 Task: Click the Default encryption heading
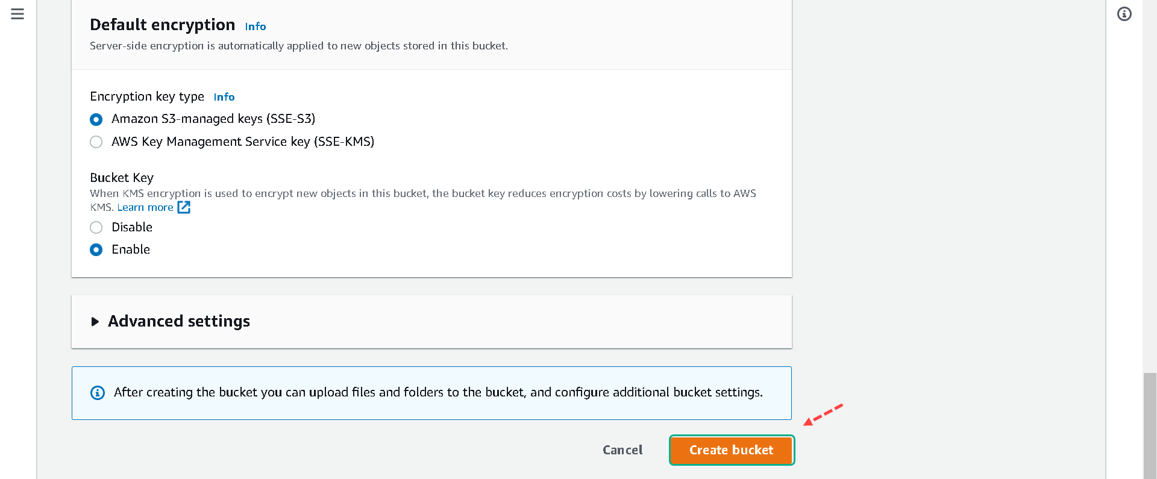[x=163, y=25]
